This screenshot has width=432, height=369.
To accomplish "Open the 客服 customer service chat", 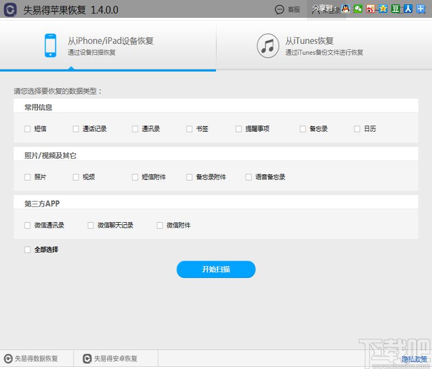I will (x=287, y=10).
